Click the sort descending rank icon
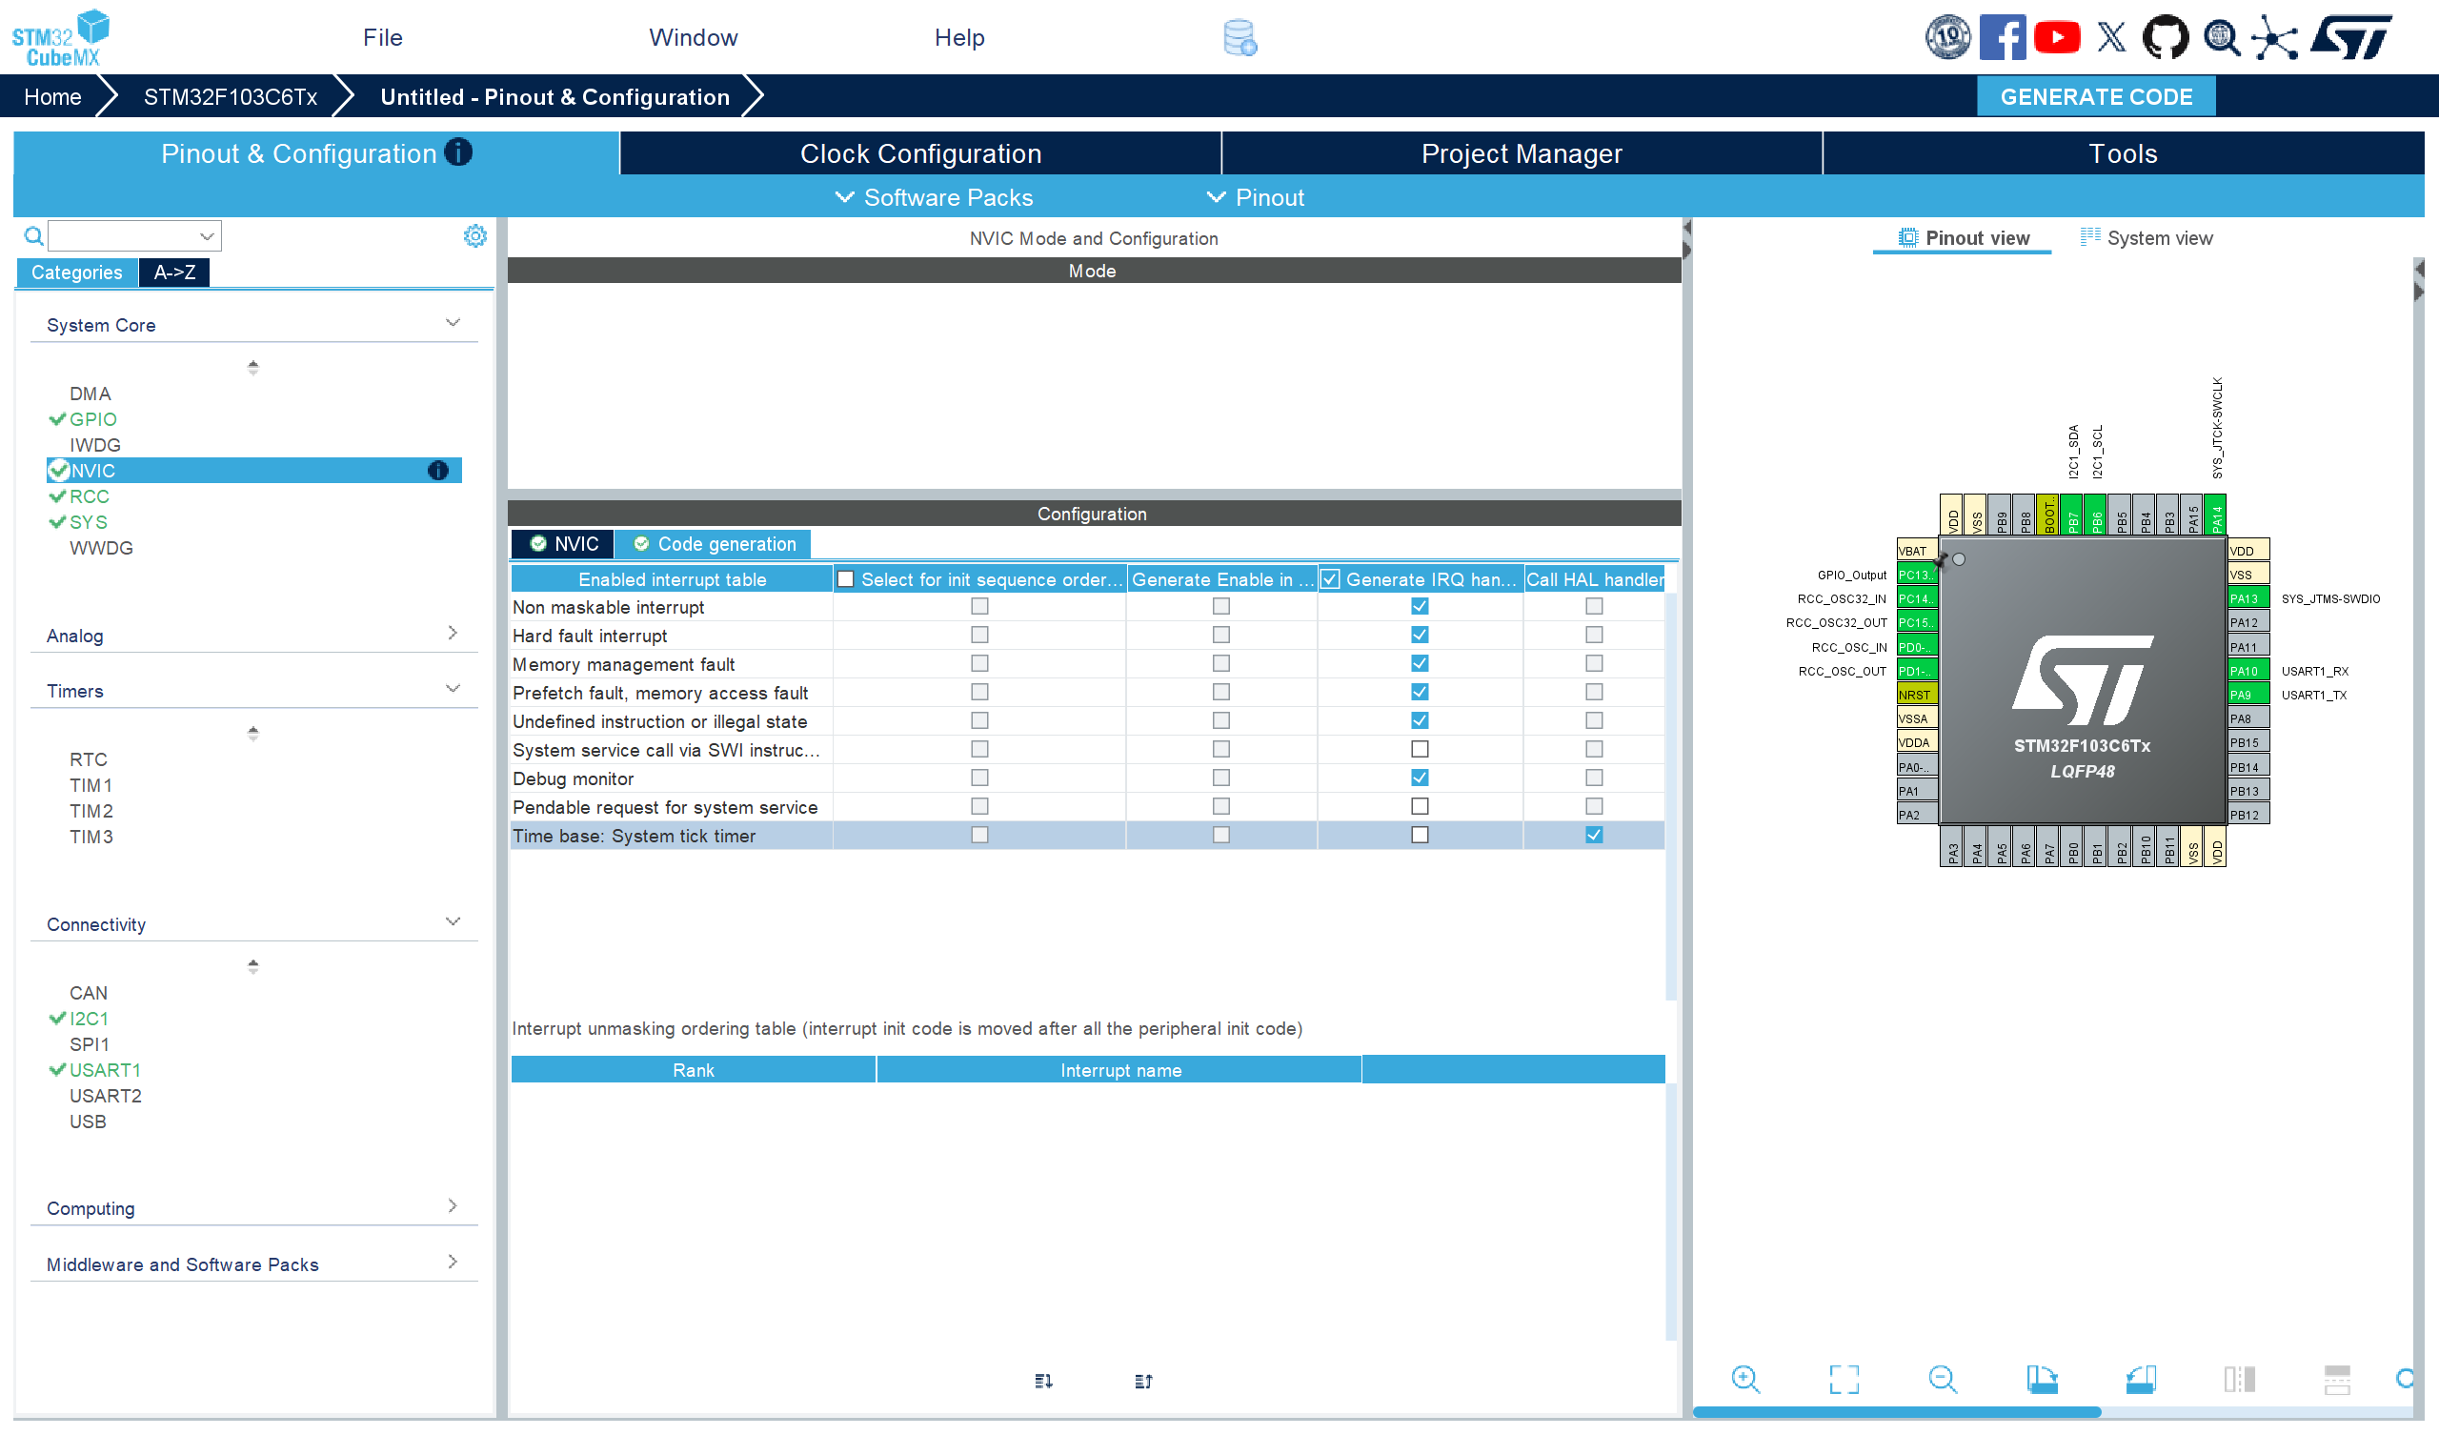Image resolution: width=2439 pixels, height=1435 pixels. point(1043,1381)
